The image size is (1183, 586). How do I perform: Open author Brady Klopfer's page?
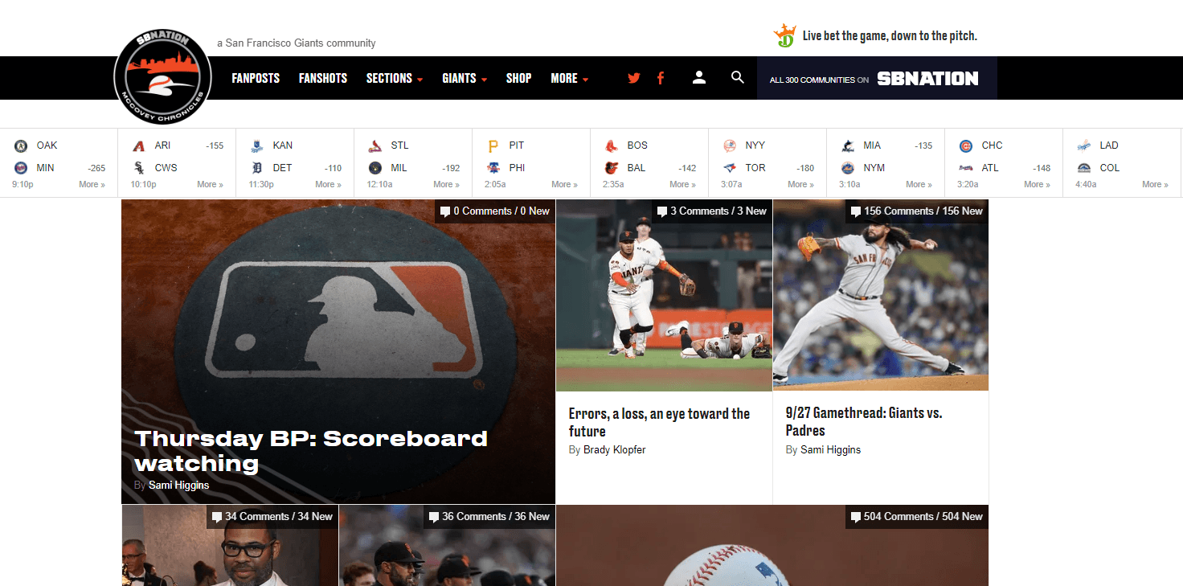pyautogui.click(x=614, y=450)
